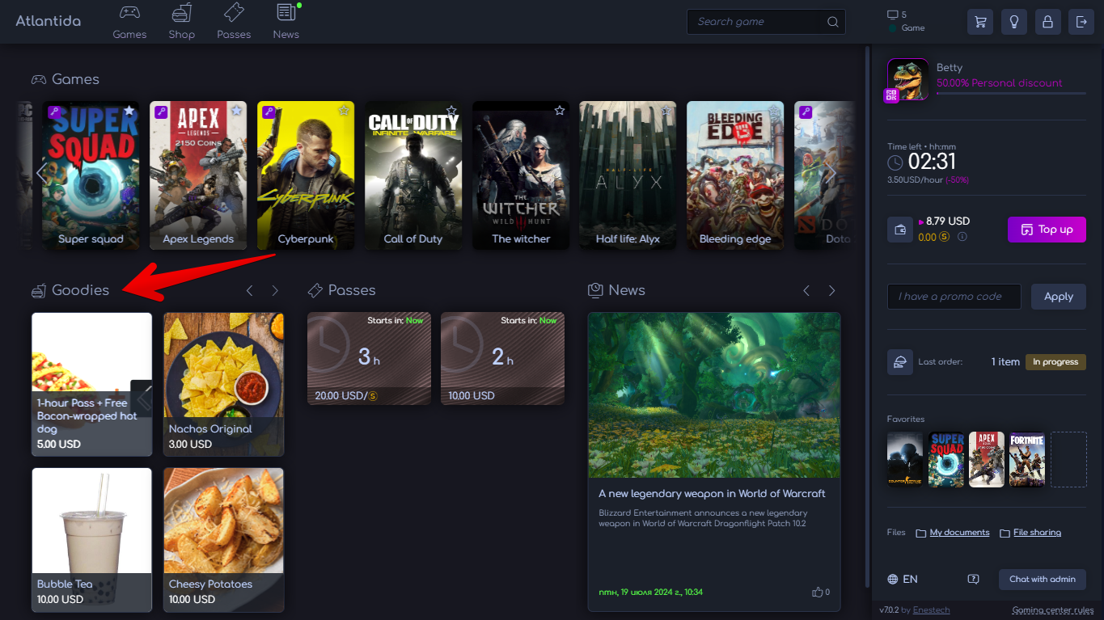
Task: Click the lightbulb hints icon
Action: [x=1014, y=22]
